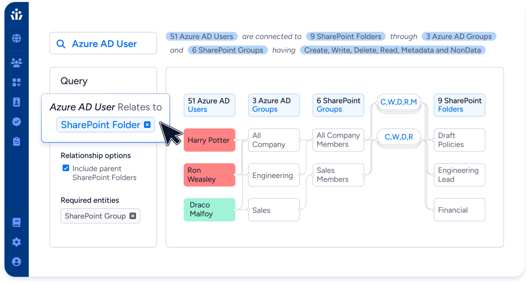Select the shield verification icon in the sidebar
Screen dimensions: 529x284
[x=16, y=122]
